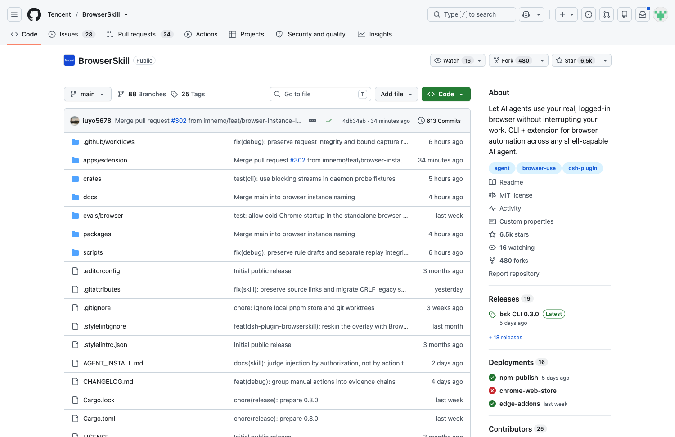Expand the Add file dropdown

tap(396, 94)
